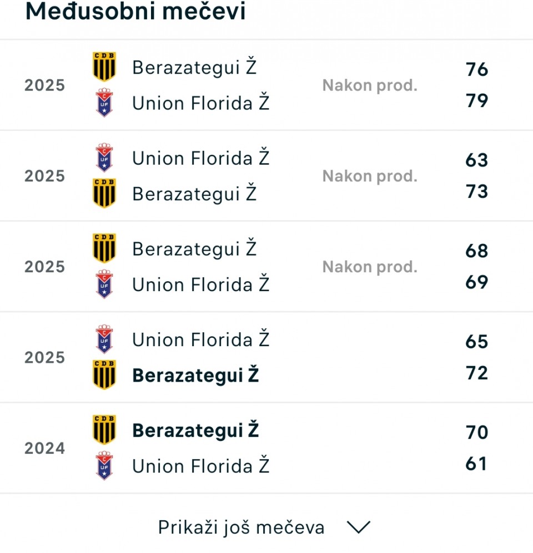
Task: Click the 2024 year label
Action: click(x=44, y=448)
